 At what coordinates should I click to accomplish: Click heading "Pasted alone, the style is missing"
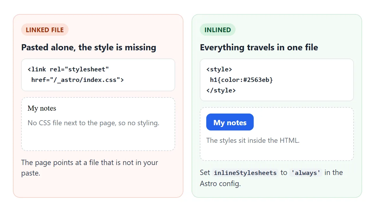pyautogui.click(x=89, y=47)
